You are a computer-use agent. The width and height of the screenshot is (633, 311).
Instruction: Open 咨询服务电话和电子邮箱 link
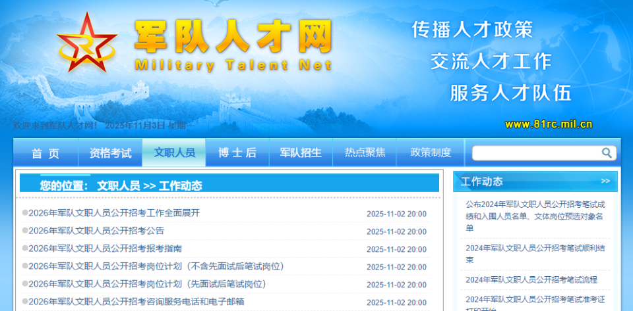(136, 302)
